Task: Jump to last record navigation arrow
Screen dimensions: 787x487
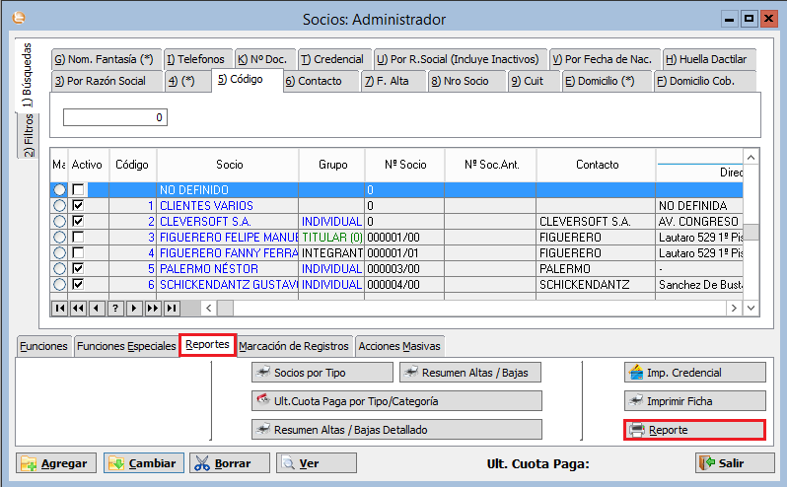Action: pos(172,309)
